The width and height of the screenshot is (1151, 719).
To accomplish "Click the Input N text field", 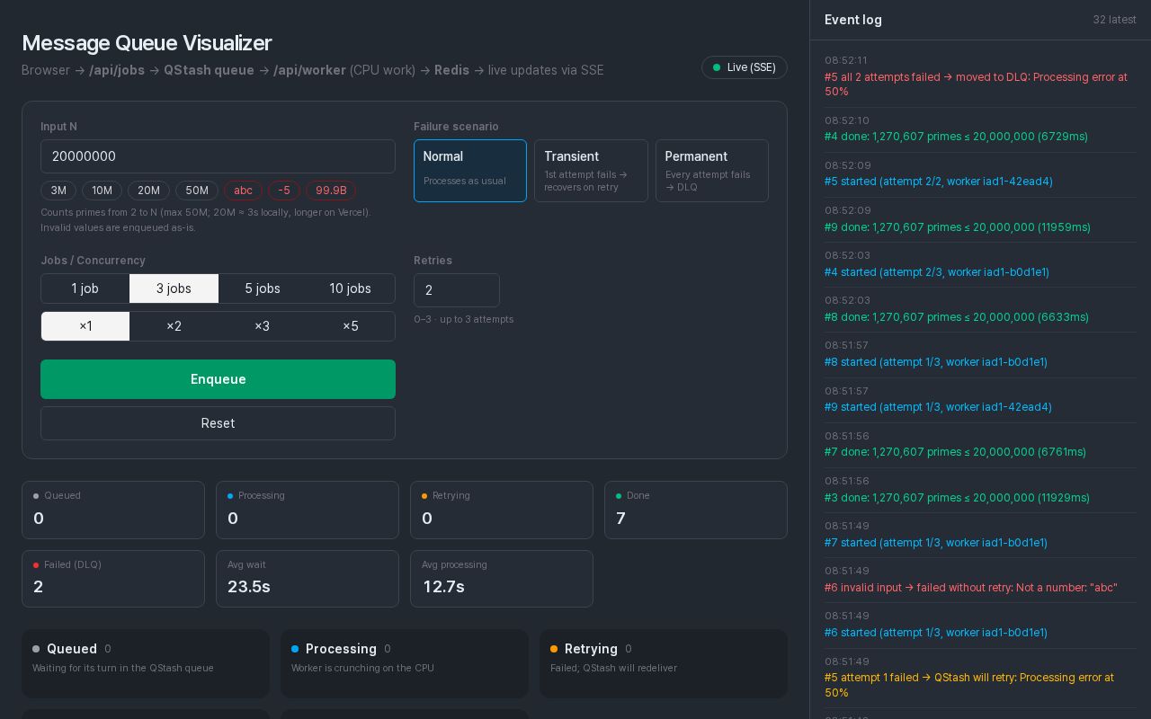I will click(218, 156).
